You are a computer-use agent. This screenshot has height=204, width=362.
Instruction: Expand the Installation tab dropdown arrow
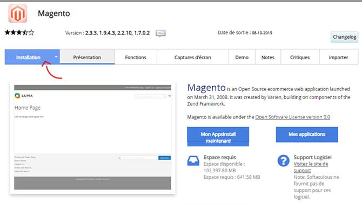click(56, 57)
